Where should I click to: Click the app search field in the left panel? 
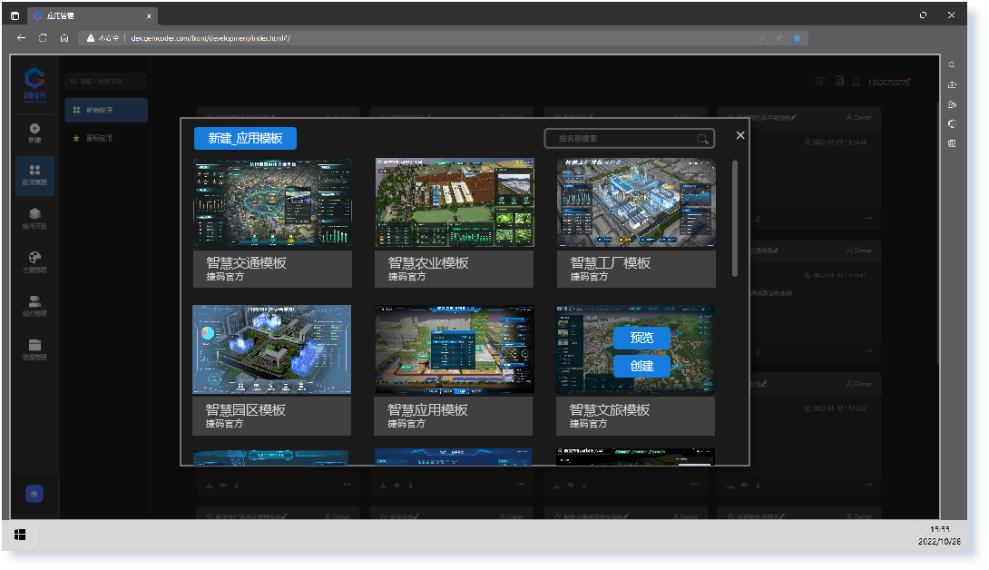click(106, 82)
